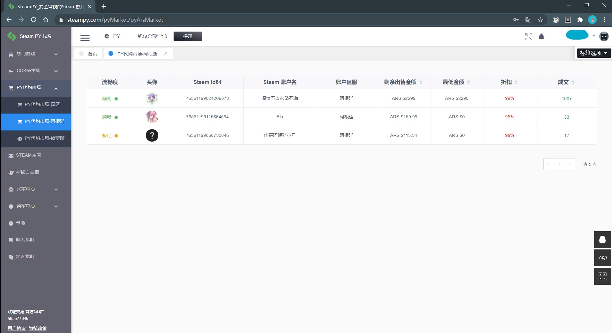Open the 隐私政策 link
Image resolution: width=612 pixels, height=333 pixels.
38,328
